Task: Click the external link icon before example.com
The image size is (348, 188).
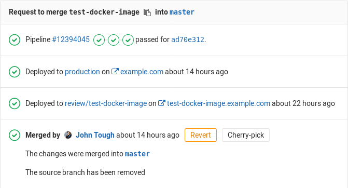Action: tap(115, 71)
